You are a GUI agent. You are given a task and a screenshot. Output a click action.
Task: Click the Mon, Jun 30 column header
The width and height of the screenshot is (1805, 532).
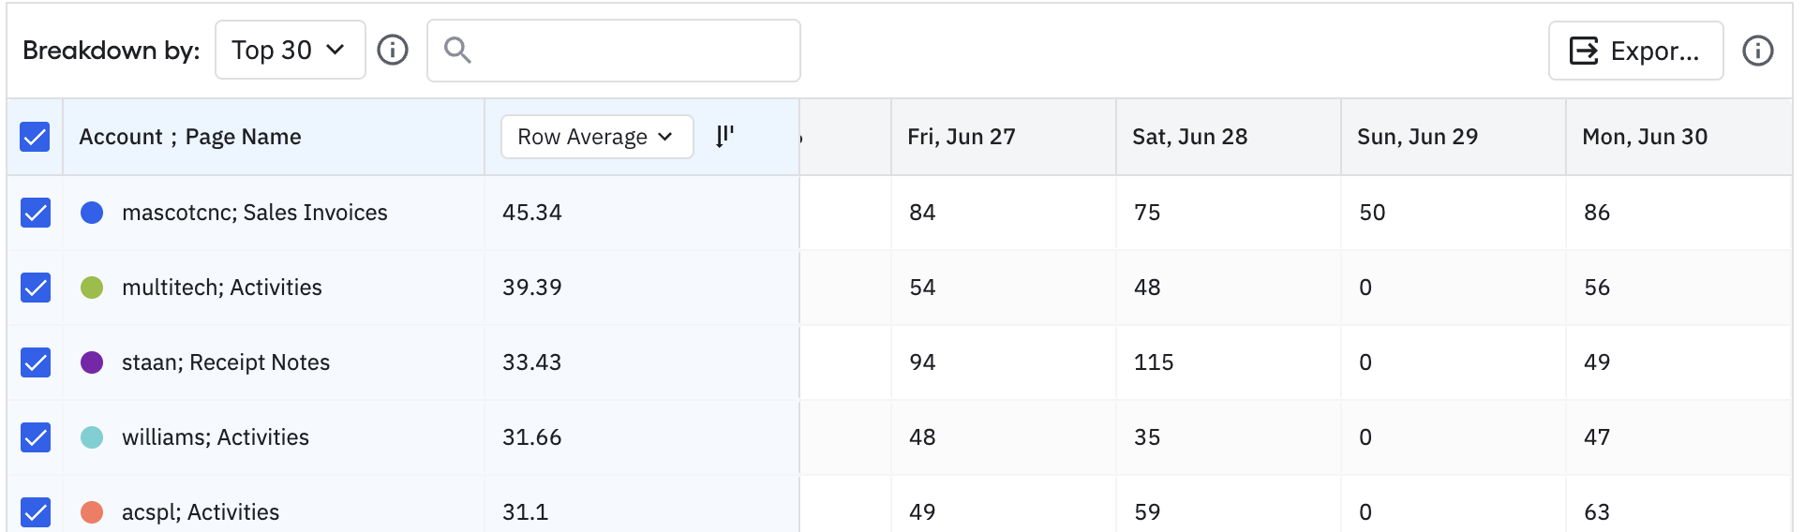(x=1645, y=137)
